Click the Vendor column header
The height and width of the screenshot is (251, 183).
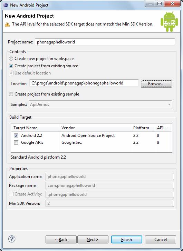[95, 128]
